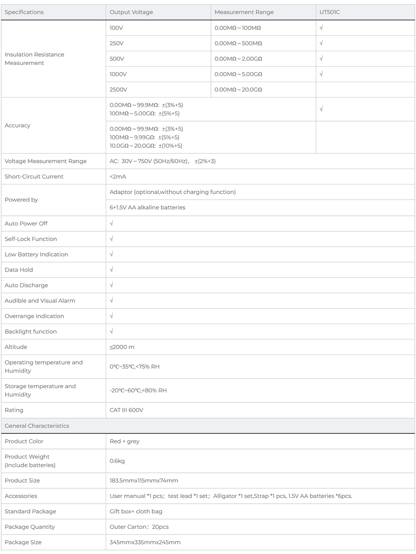This screenshot has width=416, height=554.
Task: Click the Red + grey product color value
Action: pos(125,442)
